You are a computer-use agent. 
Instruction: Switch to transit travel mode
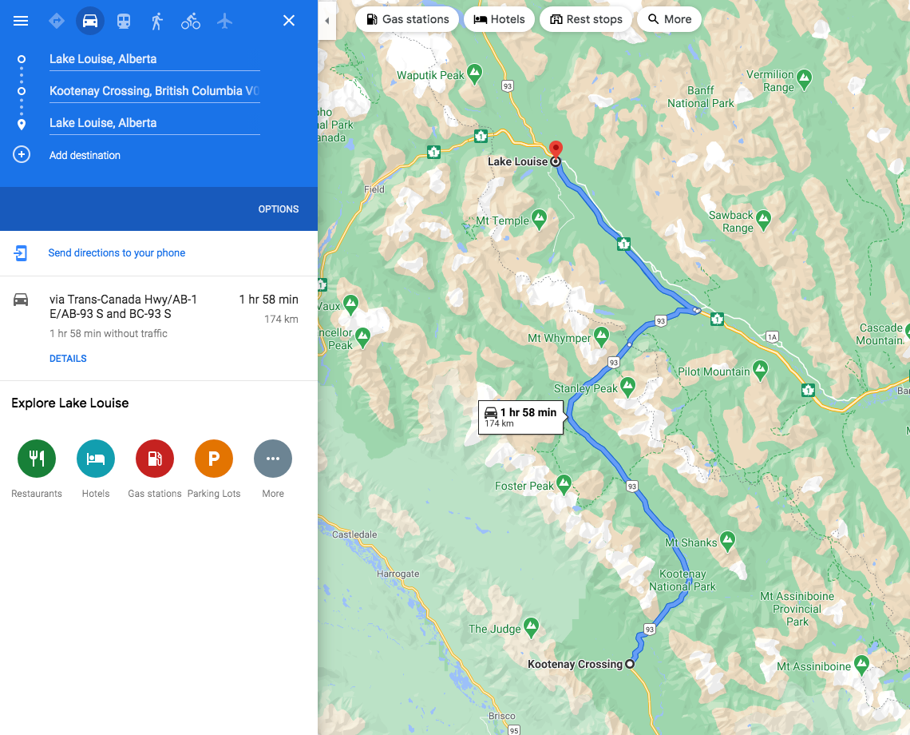pos(124,21)
